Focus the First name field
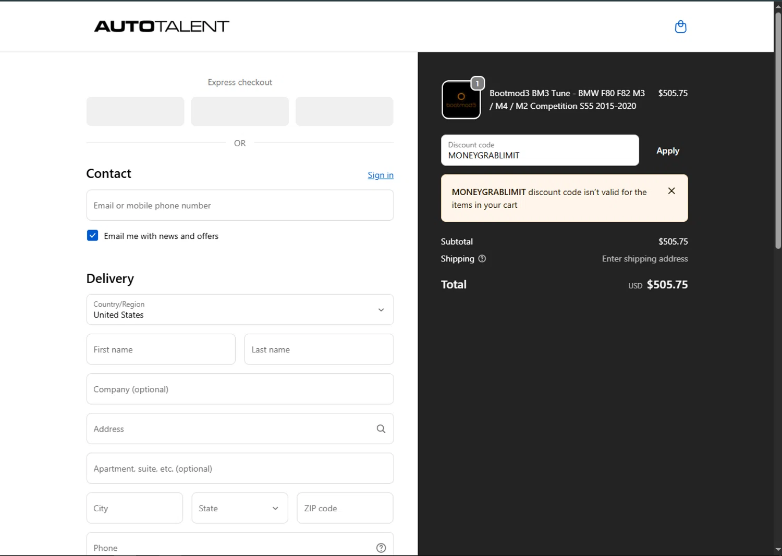782x556 pixels. point(161,349)
